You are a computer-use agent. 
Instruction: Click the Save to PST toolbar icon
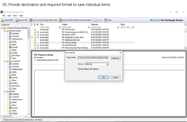(x=17, y=20)
